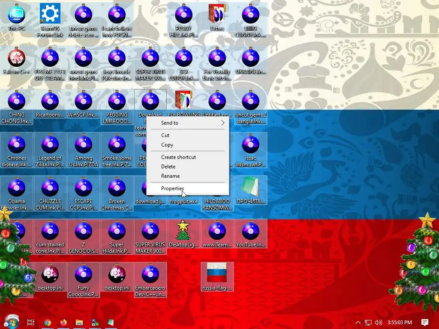Select the Embarcadero Dev-C++ shortcut

(150, 280)
